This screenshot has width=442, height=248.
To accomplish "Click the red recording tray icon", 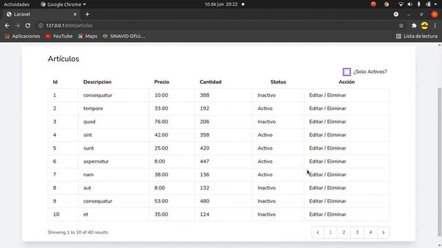I will pyautogui.click(x=373, y=4).
